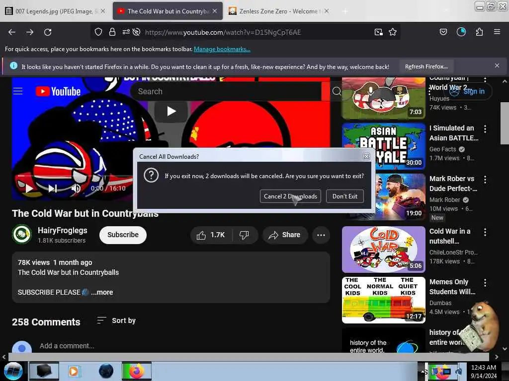Screen dimensions: 509x381
Task: Click the page vertical scrollbar thumb
Action: (x=505, y=123)
